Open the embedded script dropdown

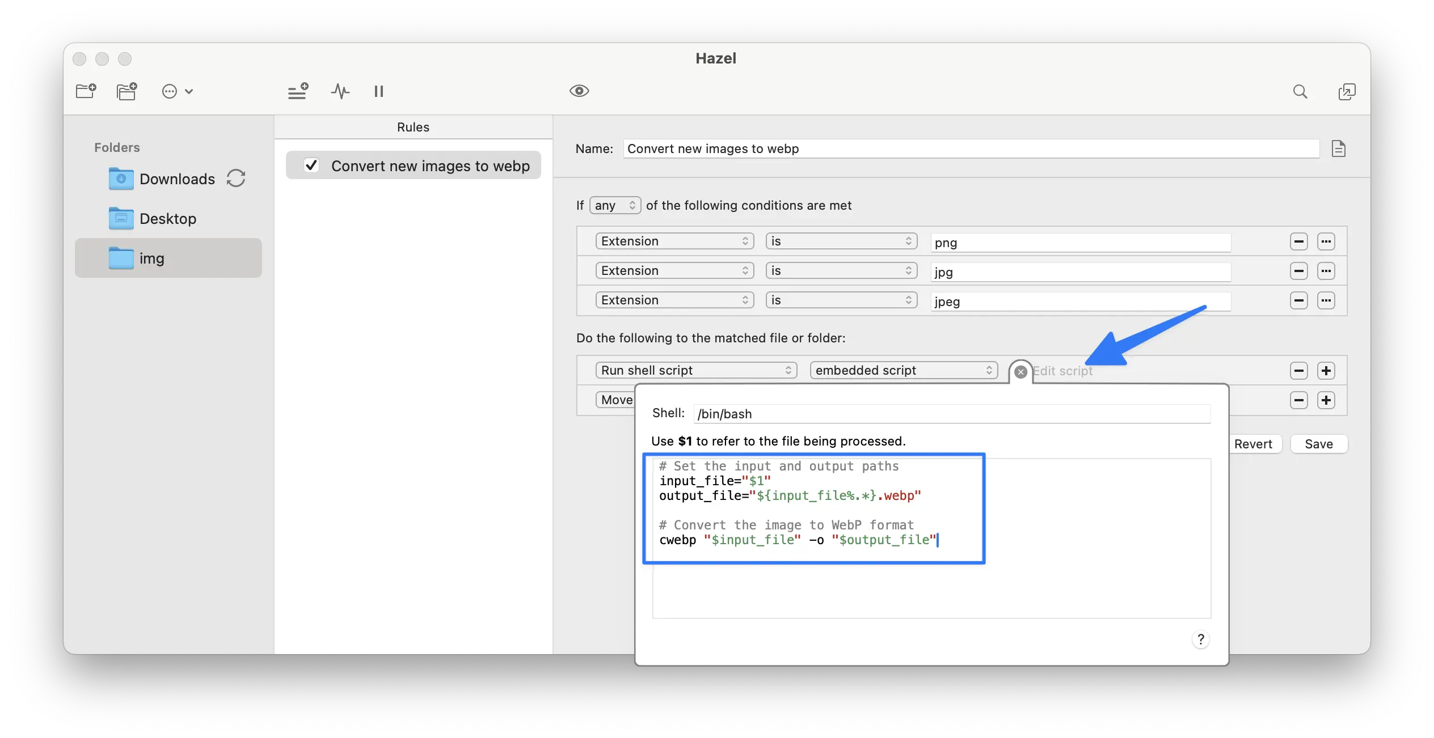pos(904,370)
